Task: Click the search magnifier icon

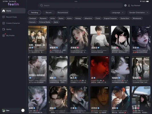Action: coord(42,5)
